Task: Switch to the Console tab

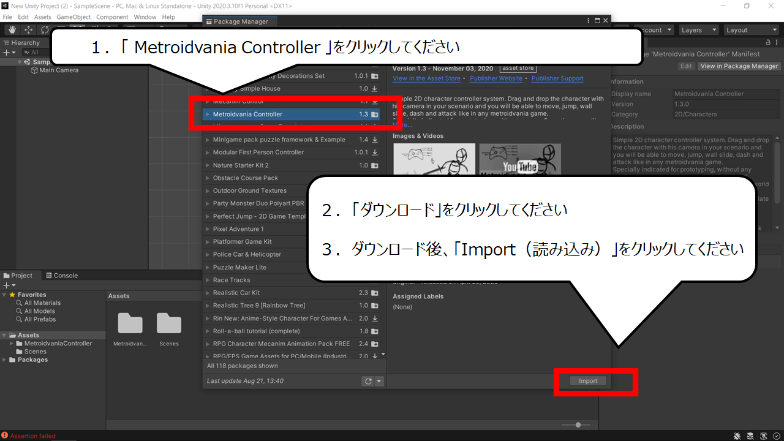Action: [x=61, y=276]
